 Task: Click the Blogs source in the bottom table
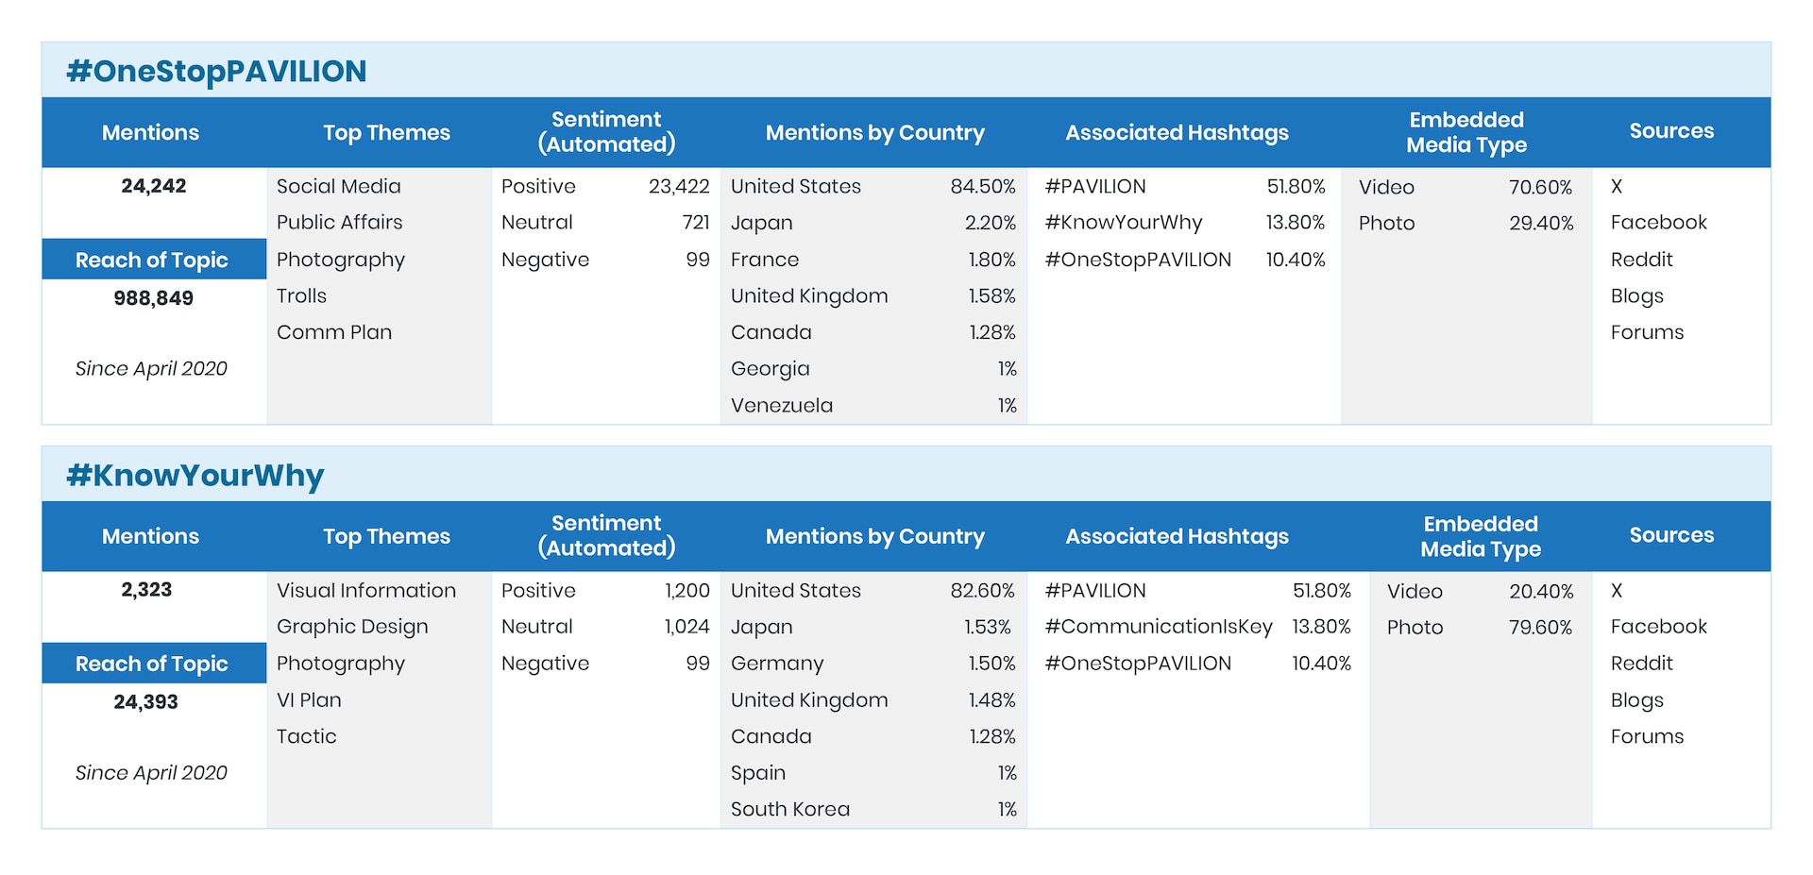(1636, 699)
